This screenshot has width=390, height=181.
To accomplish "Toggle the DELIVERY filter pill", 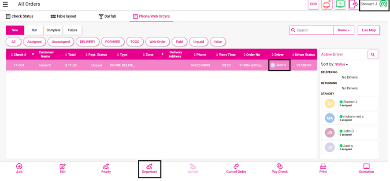I will (x=87, y=41).
